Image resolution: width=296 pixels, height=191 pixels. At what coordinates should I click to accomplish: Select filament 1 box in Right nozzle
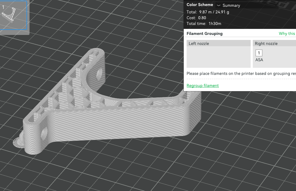coord(259,53)
